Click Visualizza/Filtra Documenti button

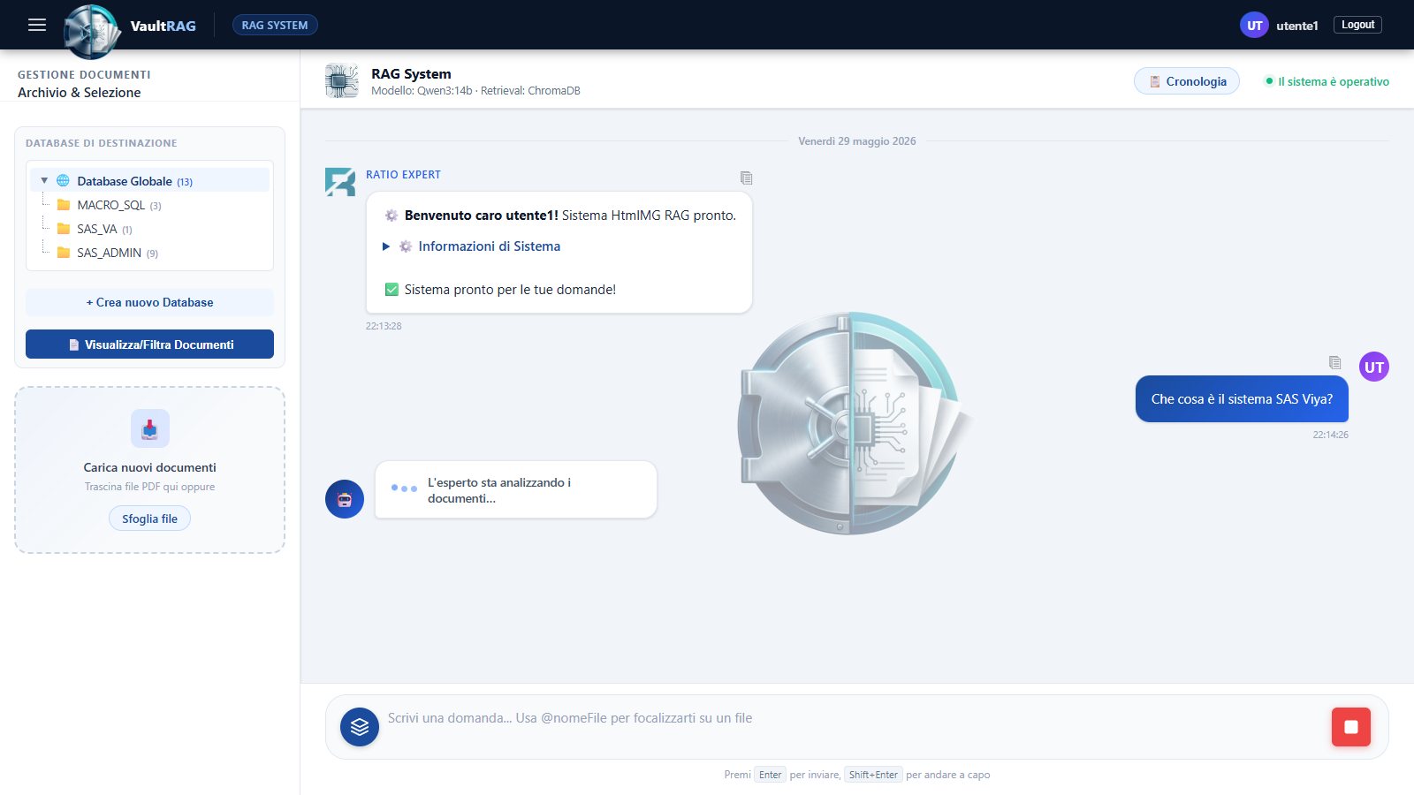(149, 344)
